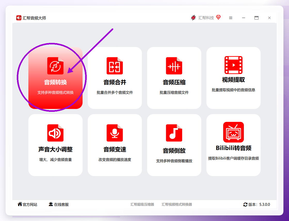Select the 音频转换 card title
This screenshot has height=221, width=289.
coord(55,82)
